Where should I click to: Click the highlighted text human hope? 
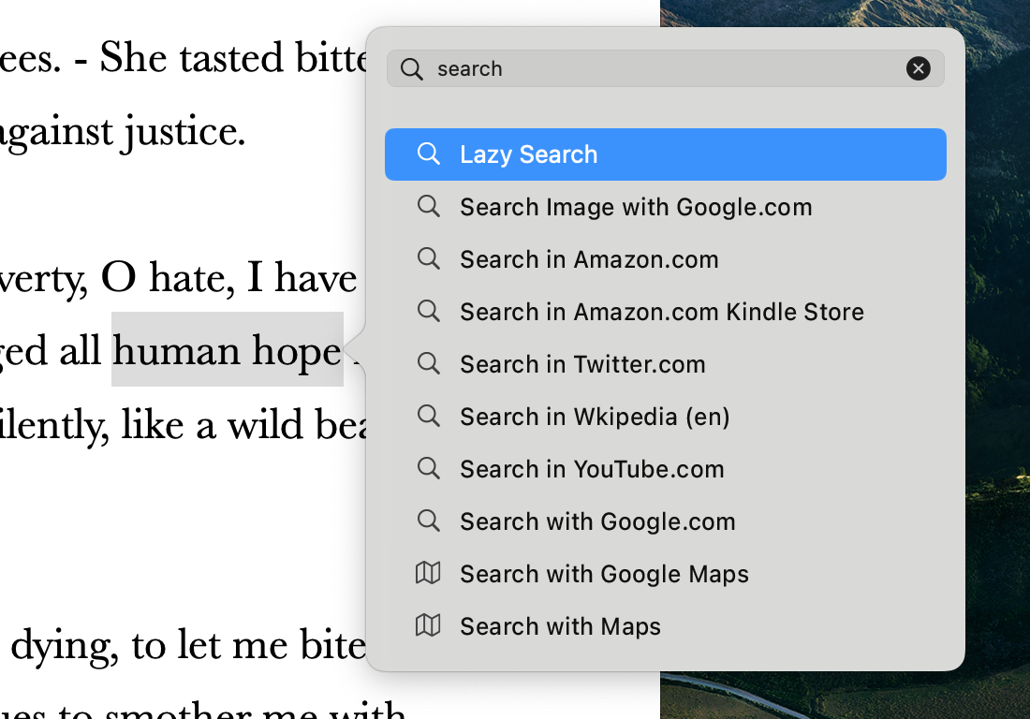(228, 350)
